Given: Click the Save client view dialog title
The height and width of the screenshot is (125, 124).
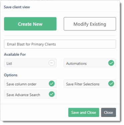Looking at the screenshot, I should pos(17,7).
